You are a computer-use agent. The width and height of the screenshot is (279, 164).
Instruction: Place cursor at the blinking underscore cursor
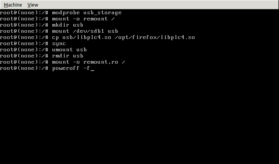click(92, 69)
